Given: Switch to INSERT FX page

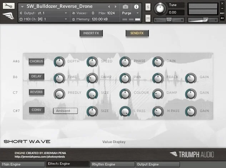Looking at the screenshot, I should tap(91, 33).
